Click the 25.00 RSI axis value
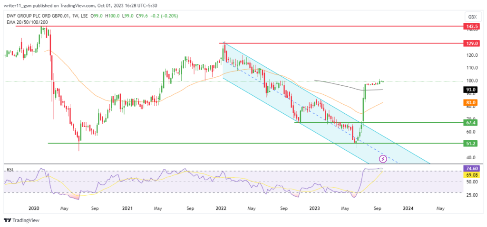487x227 pixels. coord(472,195)
